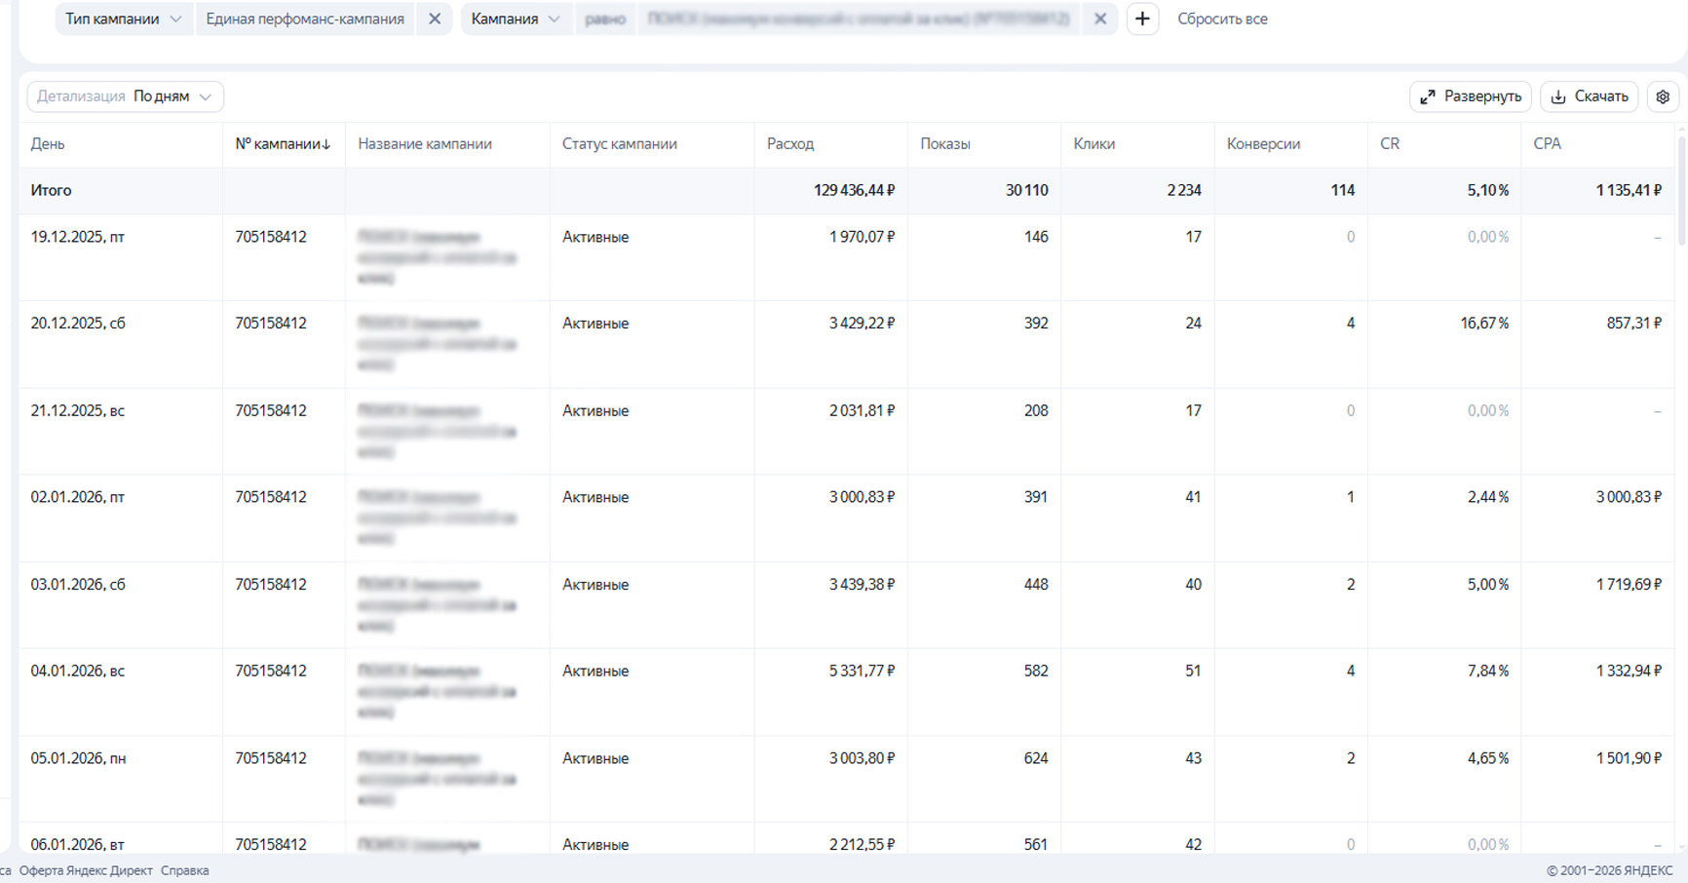Select the равно condition in campaign filter
Screen dimensions: 1688x883
(x=605, y=19)
